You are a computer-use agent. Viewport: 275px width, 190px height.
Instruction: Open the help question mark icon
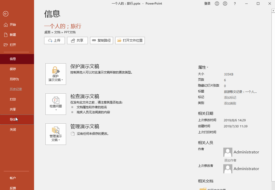(235, 4)
